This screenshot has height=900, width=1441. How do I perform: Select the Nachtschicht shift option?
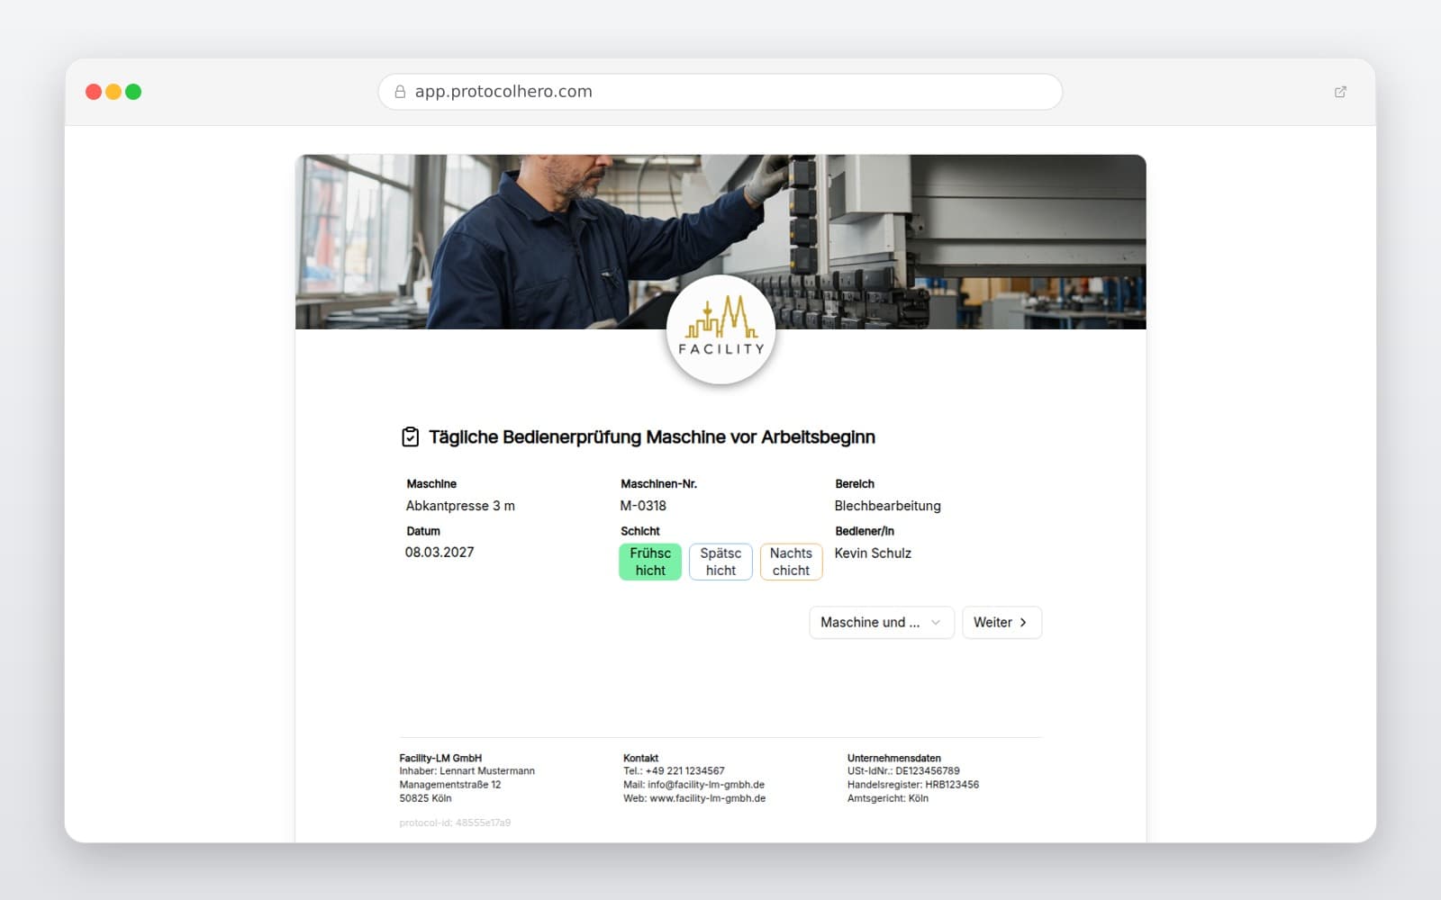click(791, 562)
